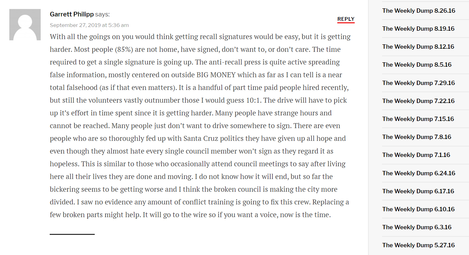The image size is (469, 255).
Task: Open The Weekly Dump 8.19.16
Action: 418,29
